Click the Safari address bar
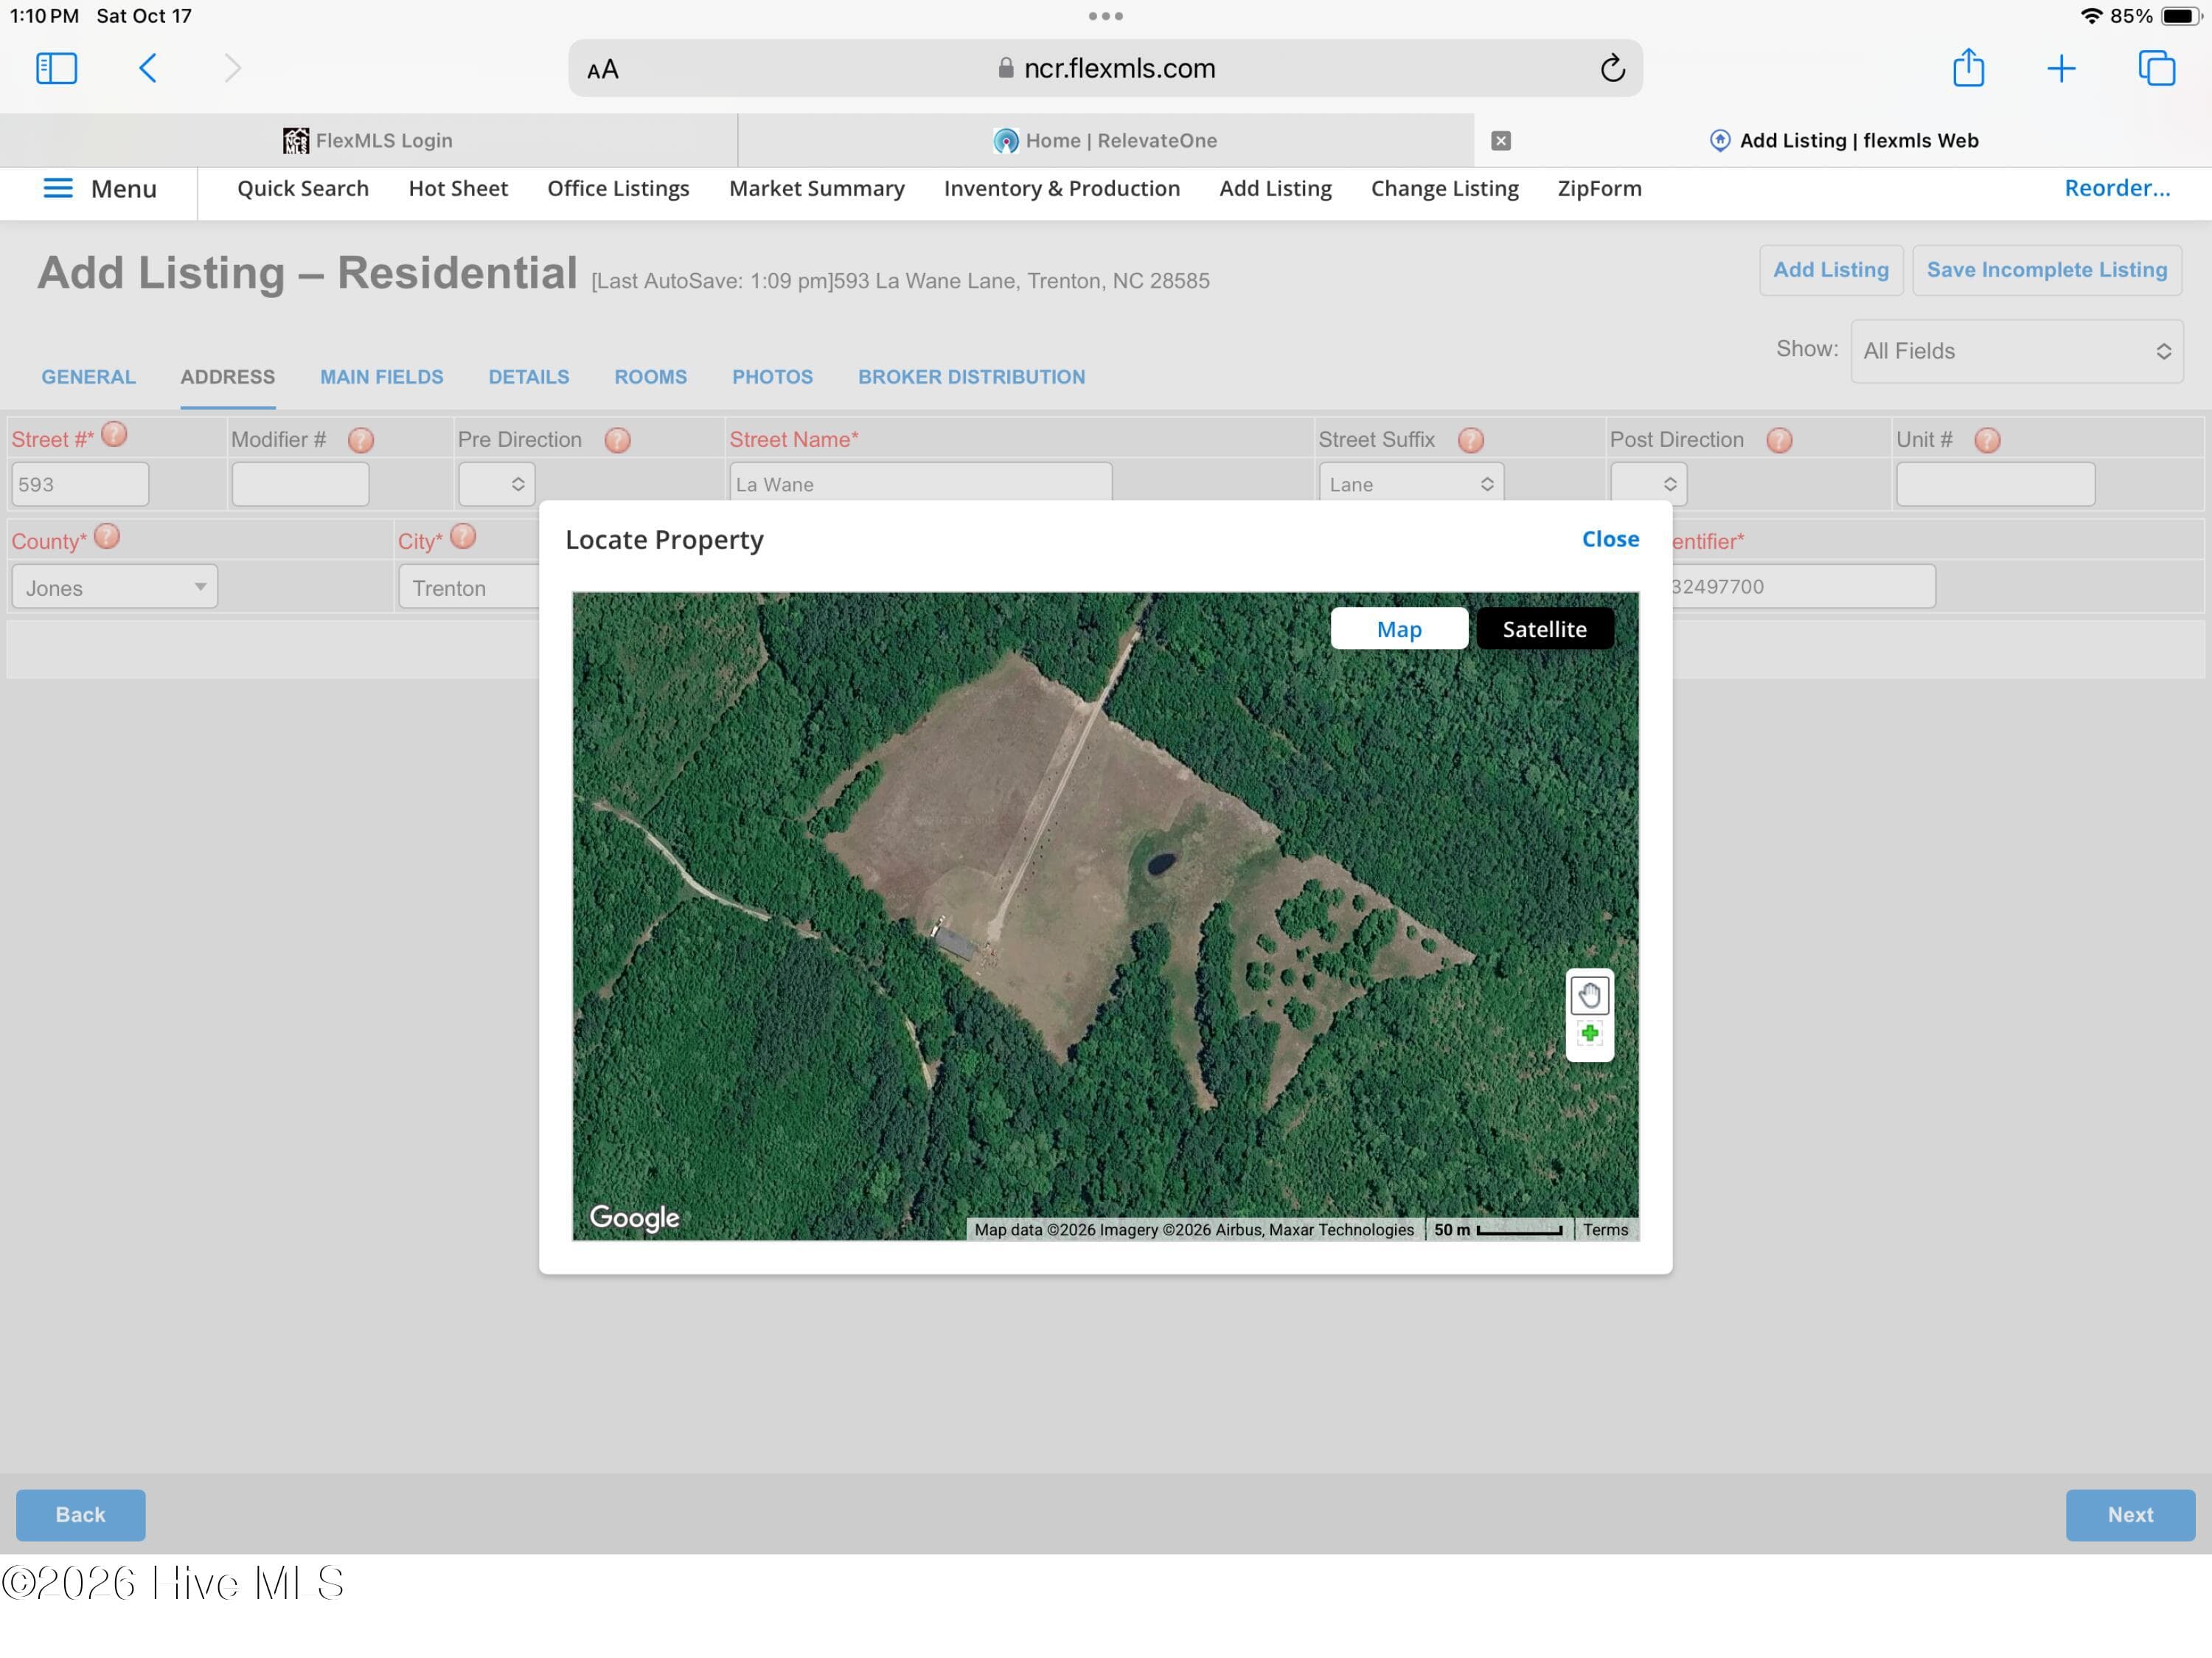 coord(1105,68)
